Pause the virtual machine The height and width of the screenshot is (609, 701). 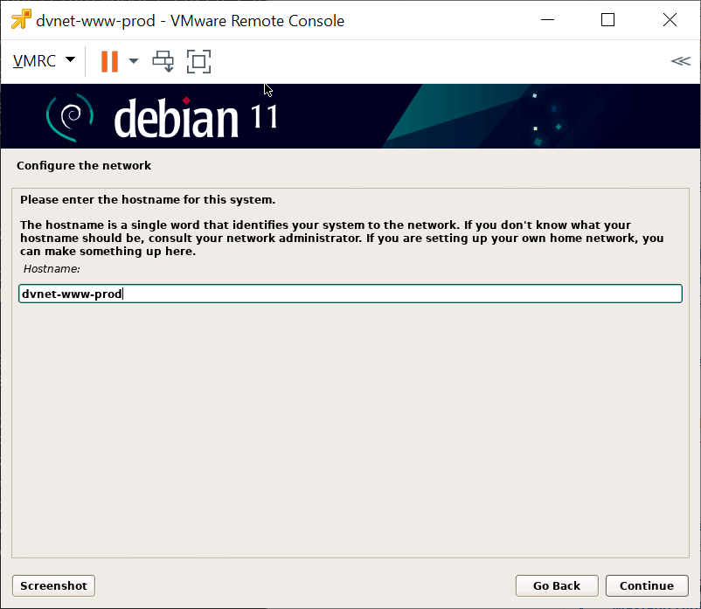[x=109, y=61]
